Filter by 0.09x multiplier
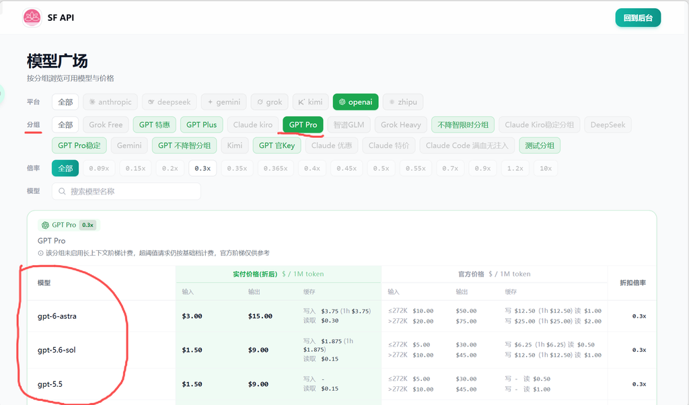689x405 pixels. [x=99, y=168]
